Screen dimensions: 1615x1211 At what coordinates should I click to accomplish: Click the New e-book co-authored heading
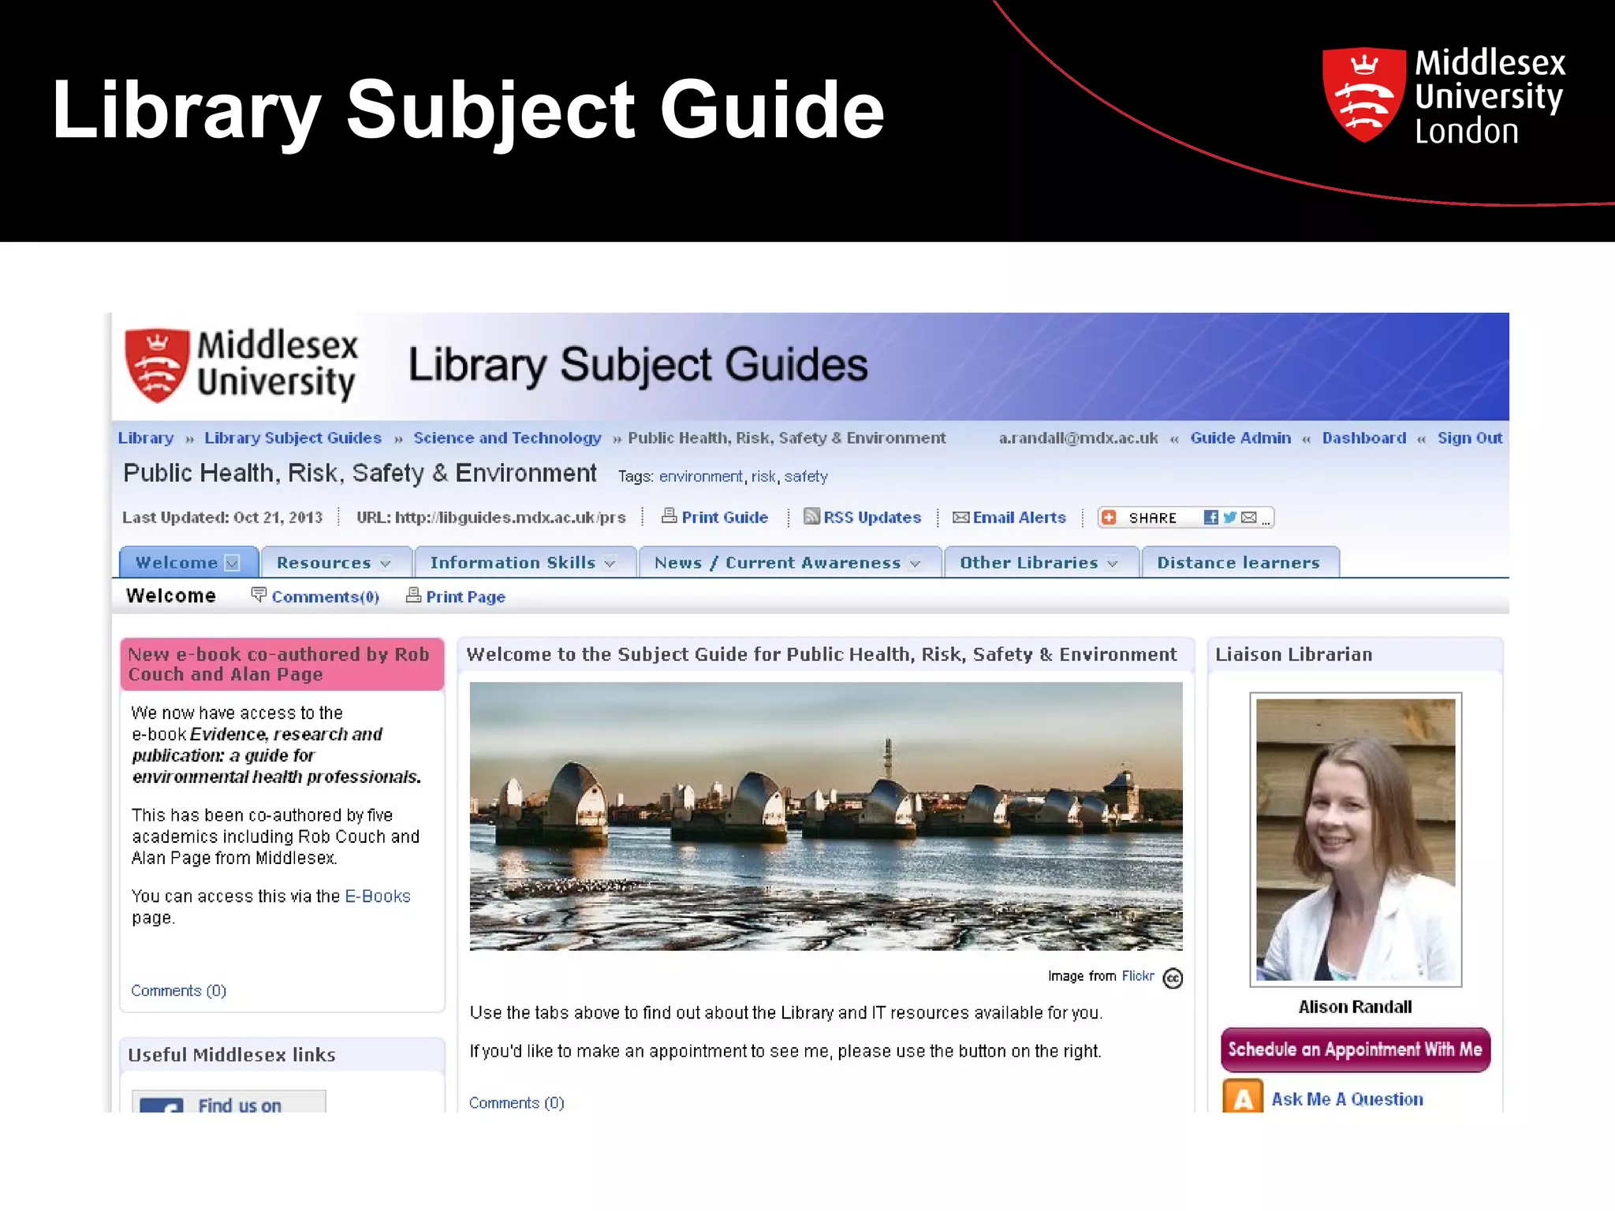coord(279,664)
